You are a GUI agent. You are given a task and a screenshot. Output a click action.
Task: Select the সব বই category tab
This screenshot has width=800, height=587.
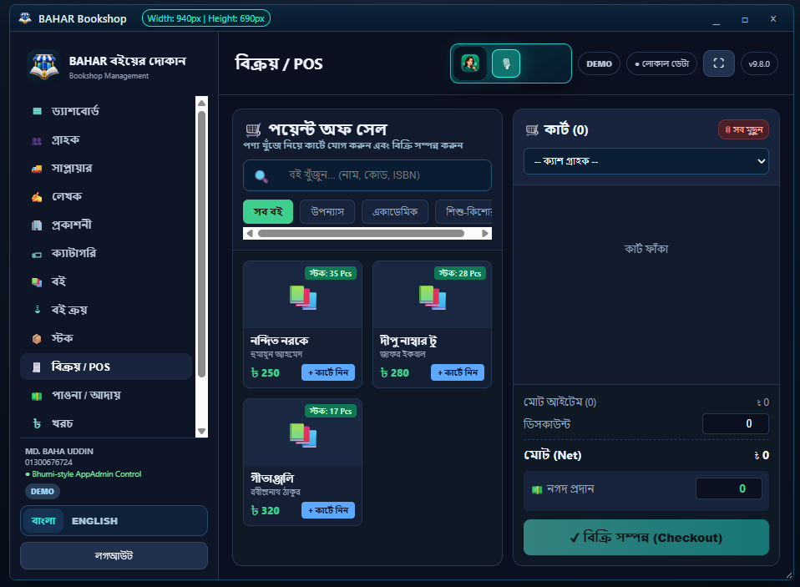(x=268, y=211)
